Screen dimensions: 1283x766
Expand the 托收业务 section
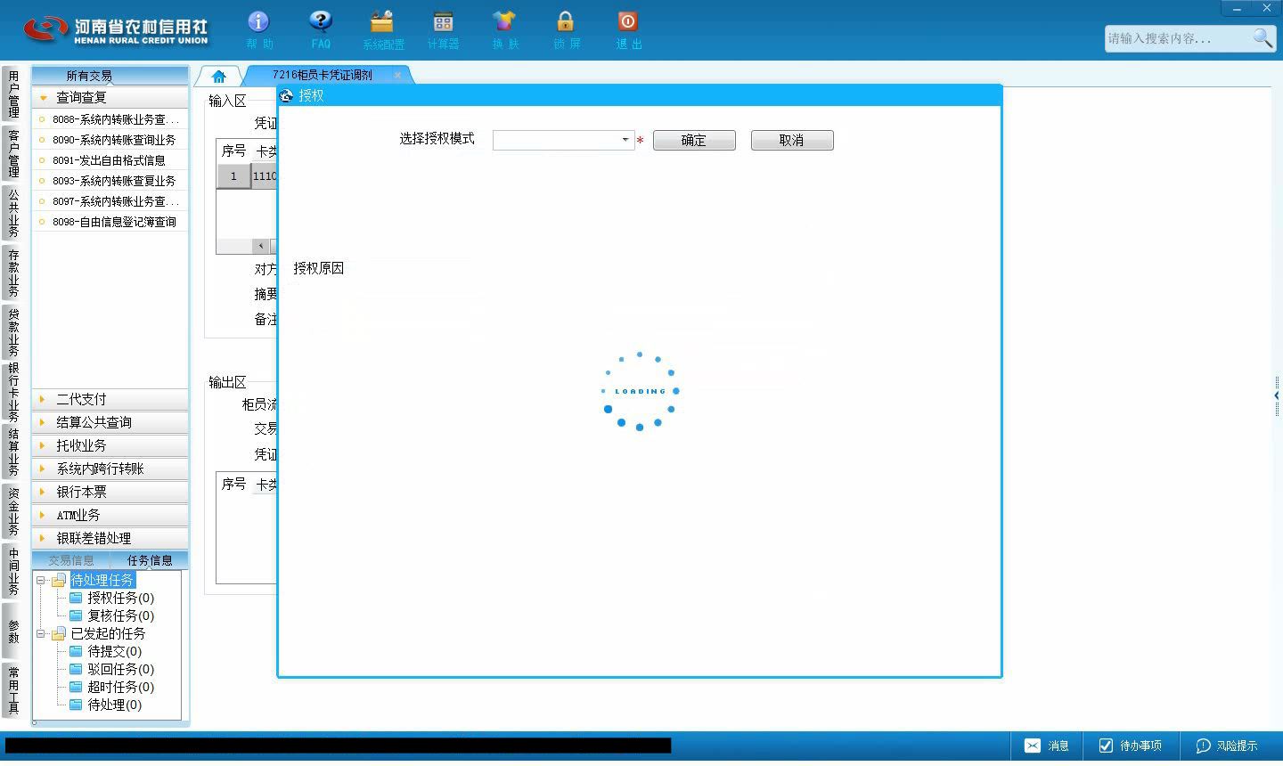pyautogui.click(x=110, y=445)
